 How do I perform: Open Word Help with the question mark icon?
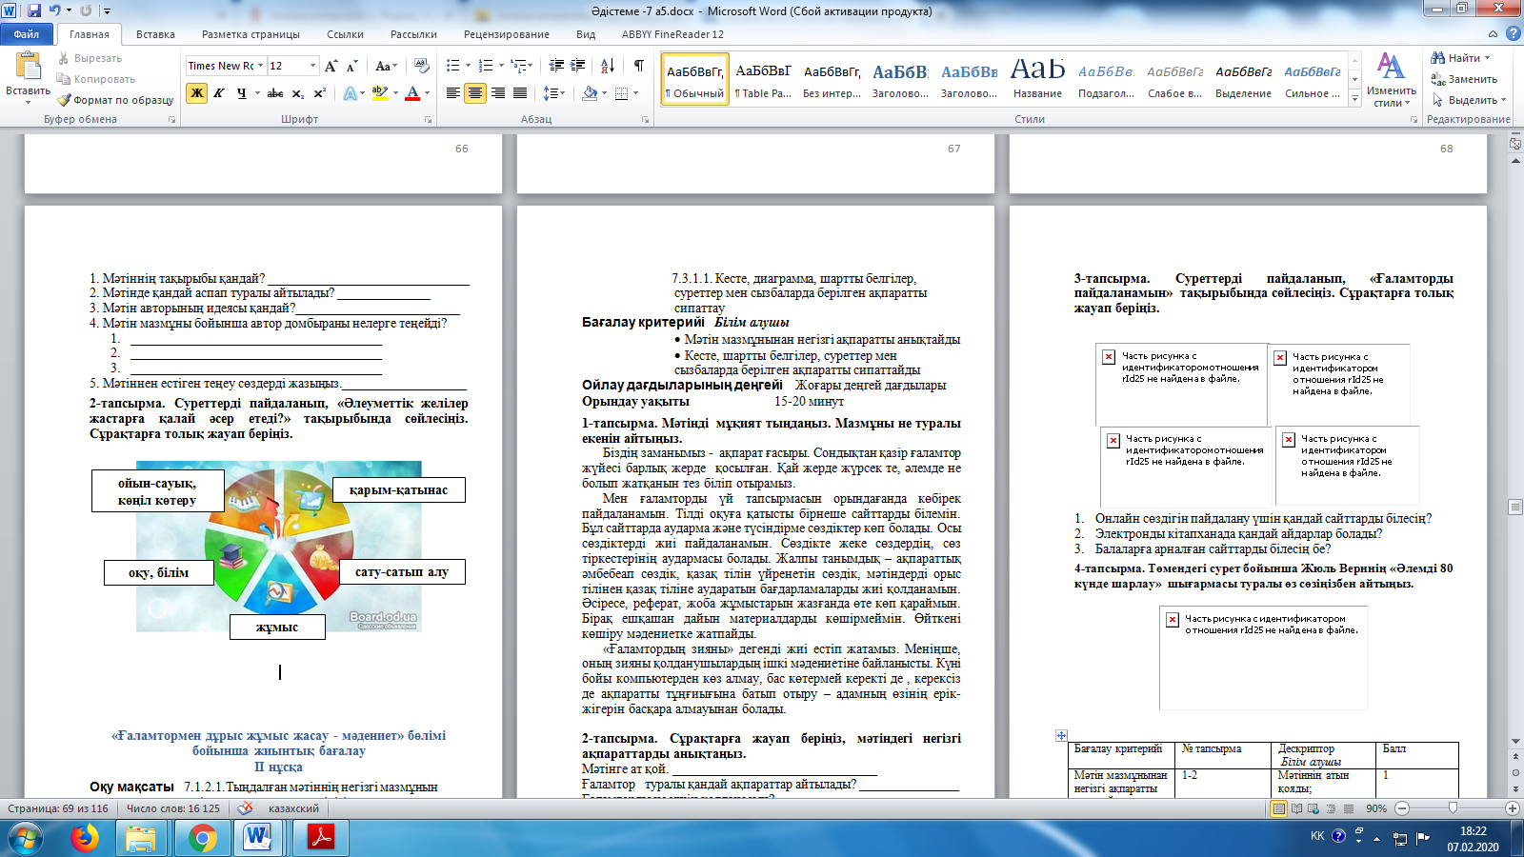pyautogui.click(x=1513, y=34)
